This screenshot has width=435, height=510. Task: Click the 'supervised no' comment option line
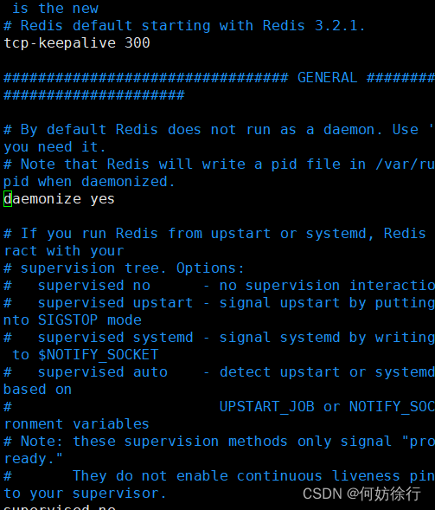click(x=94, y=286)
